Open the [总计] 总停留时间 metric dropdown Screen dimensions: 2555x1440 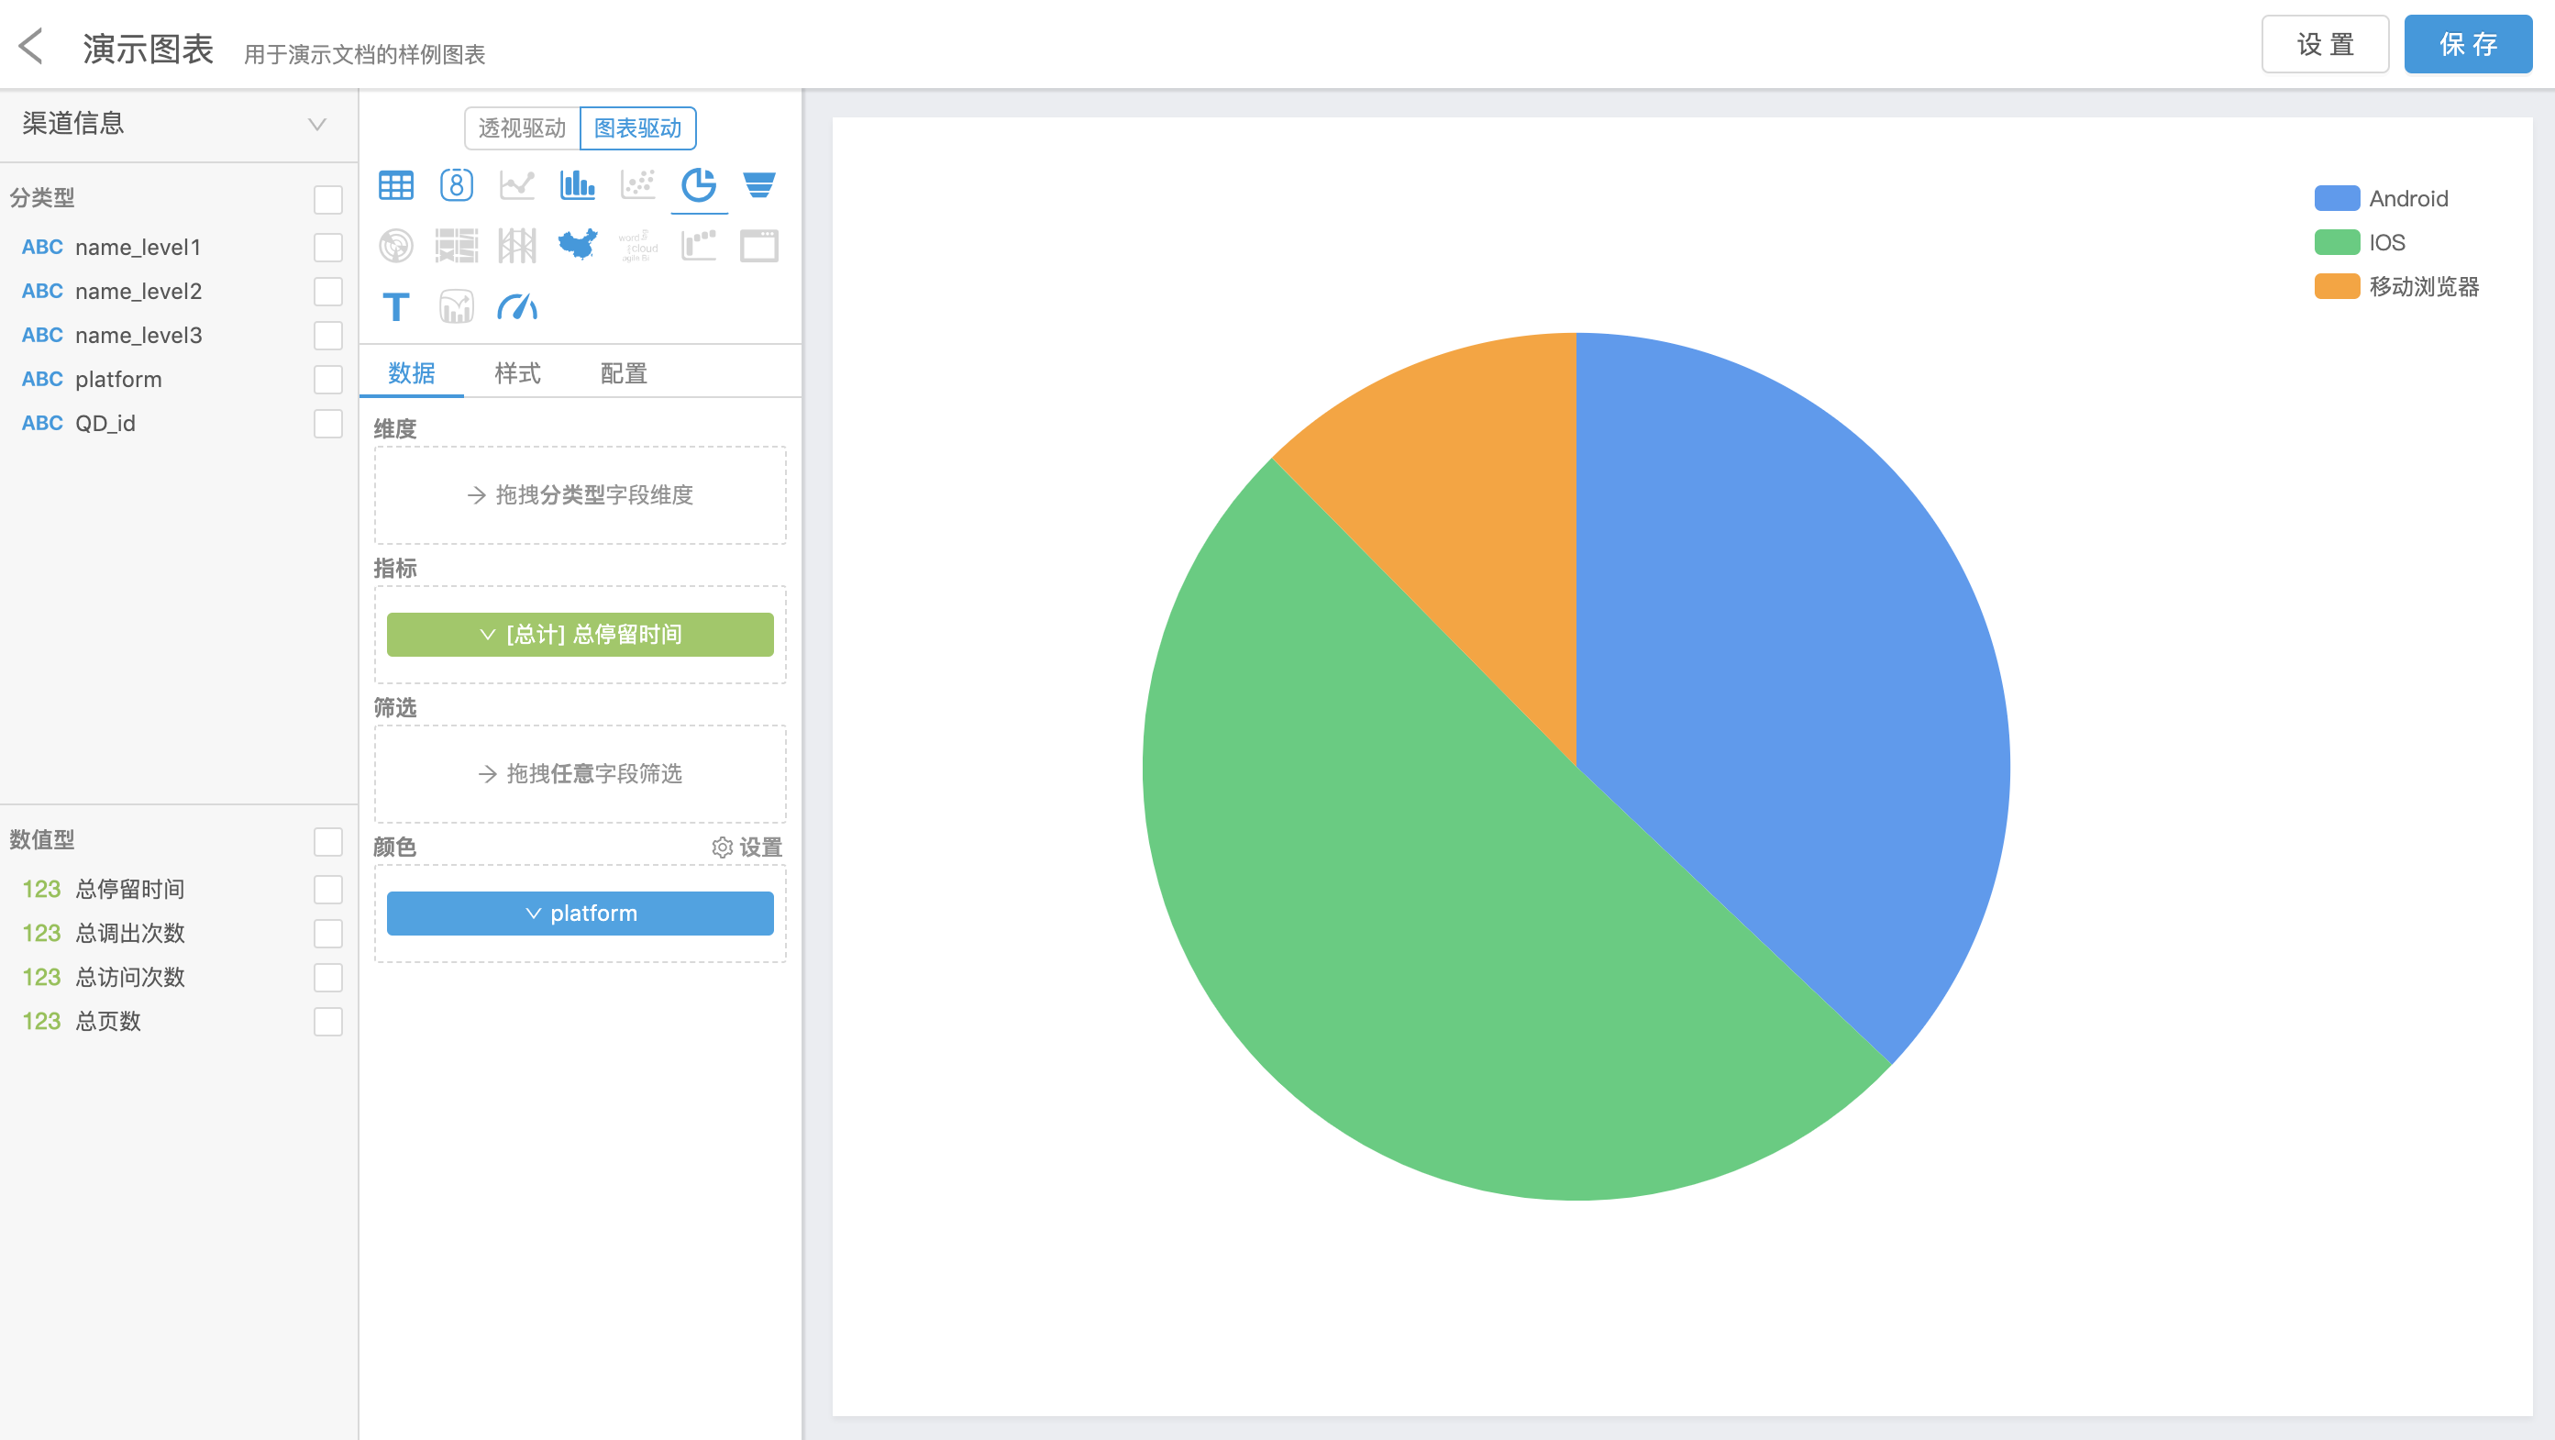pyautogui.click(x=580, y=635)
